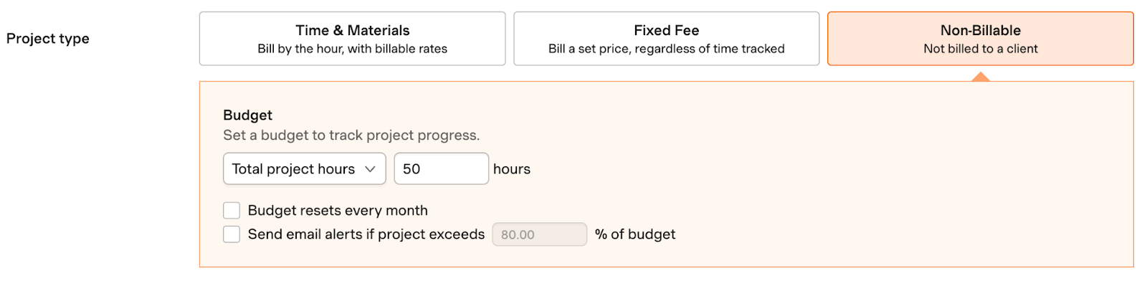Screen dimensions: 1147x281
Task: Enable Send email alerts checkbox
Action: (x=232, y=234)
